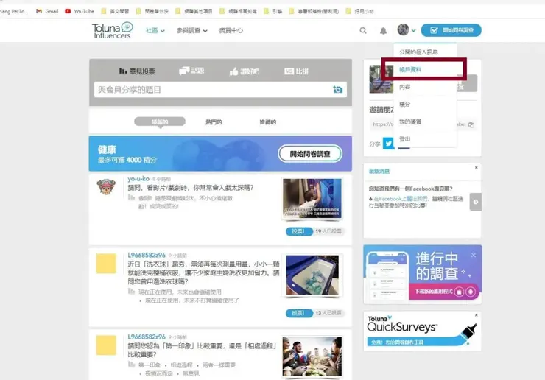Click yellow avatar beside 第一印象 post

point(106,345)
